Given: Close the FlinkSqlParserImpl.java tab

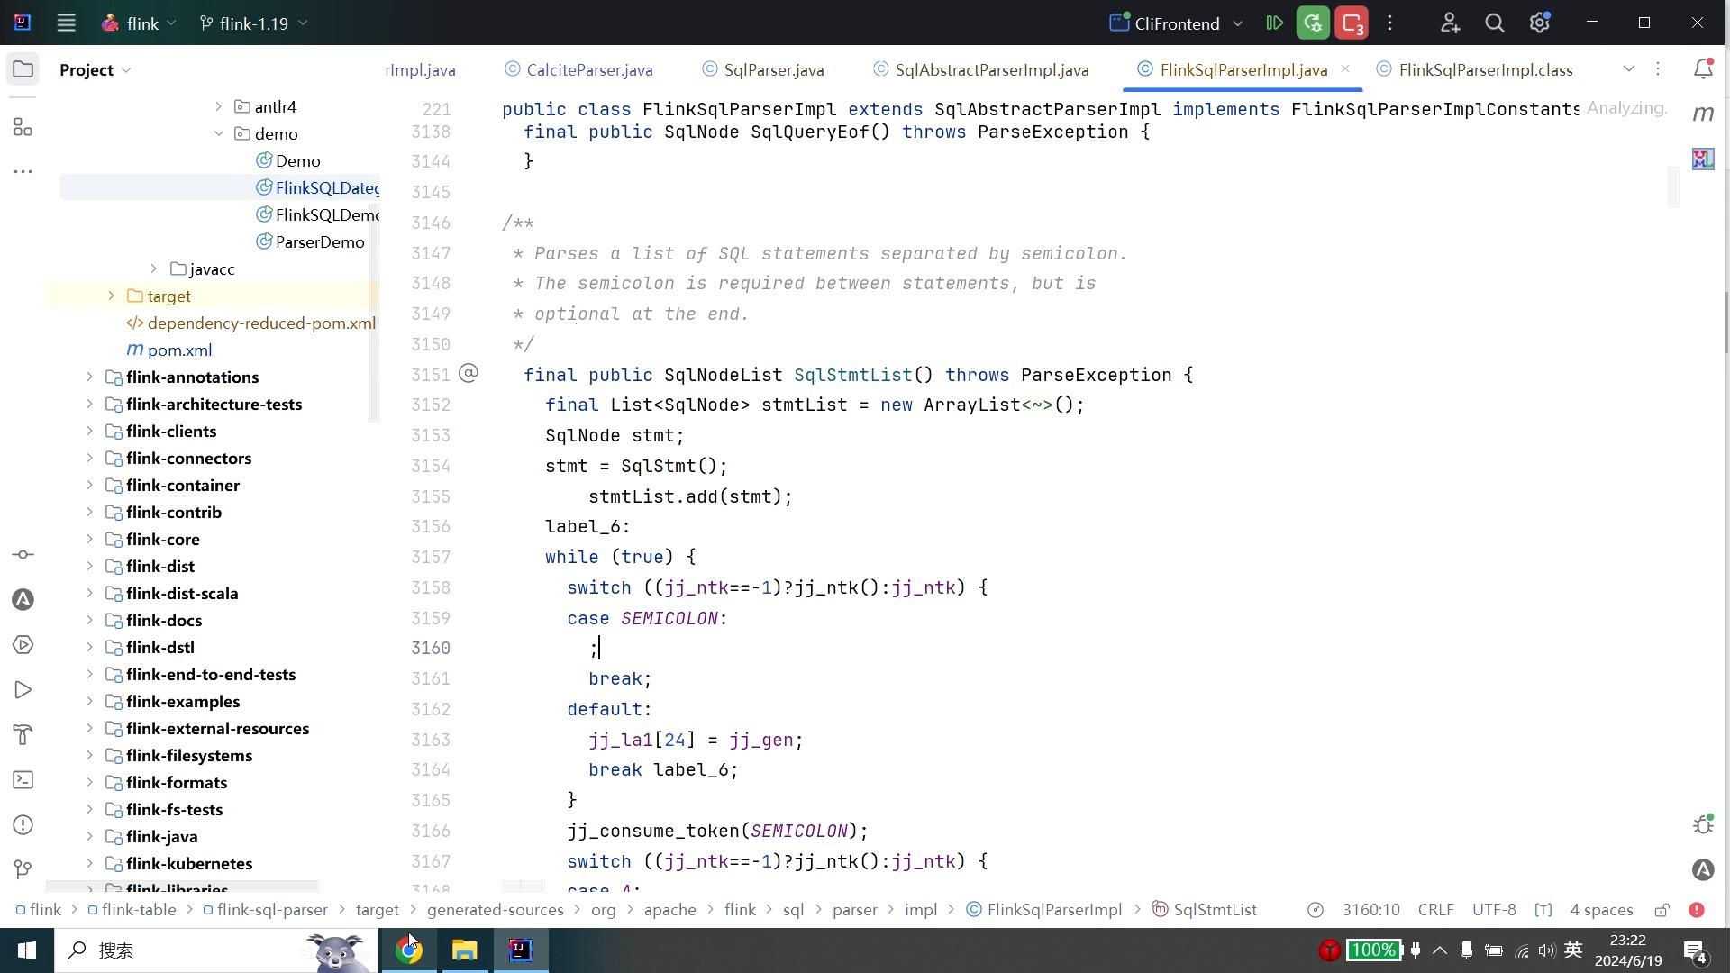Looking at the screenshot, I should [1345, 68].
